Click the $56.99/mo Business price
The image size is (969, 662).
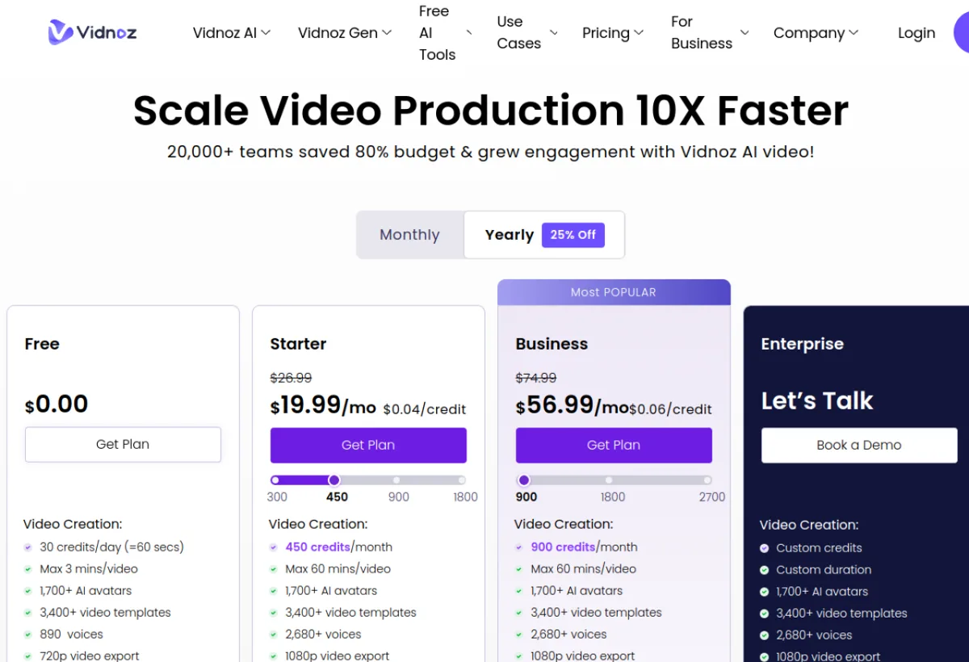click(573, 405)
